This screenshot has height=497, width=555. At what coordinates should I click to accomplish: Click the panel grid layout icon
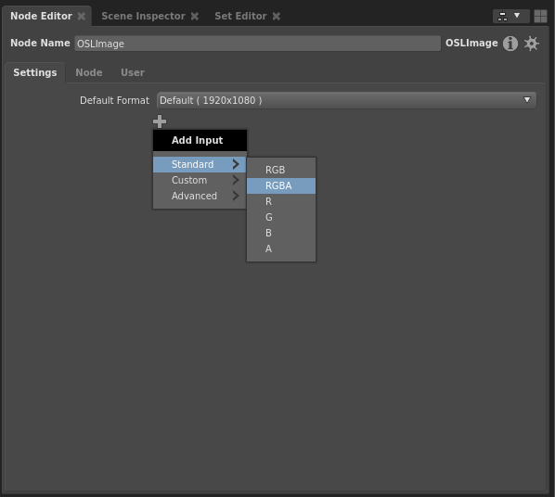[540, 17]
